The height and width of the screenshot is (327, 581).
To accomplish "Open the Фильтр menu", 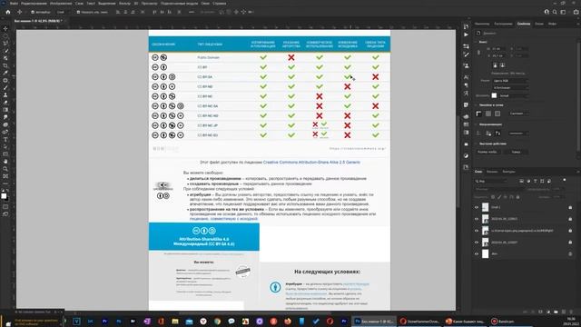I will [x=124, y=4].
